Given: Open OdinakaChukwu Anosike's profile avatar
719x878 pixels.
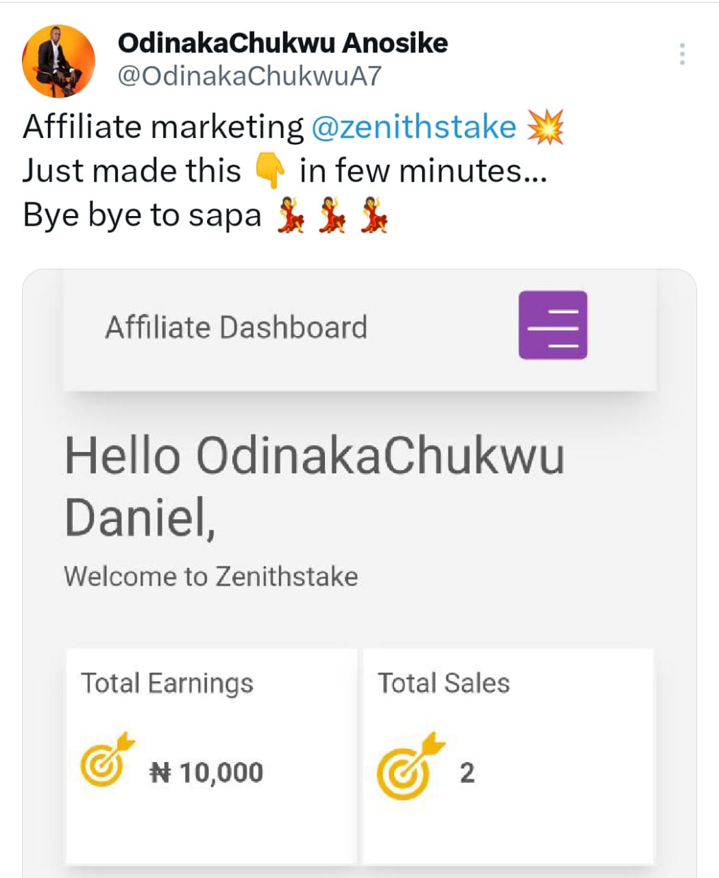Looking at the screenshot, I should click(x=58, y=61).
